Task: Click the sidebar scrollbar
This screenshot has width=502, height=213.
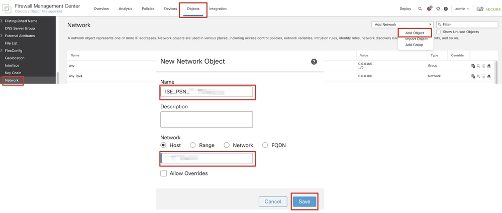Action: pyautogui.click(x=58, y=78)
